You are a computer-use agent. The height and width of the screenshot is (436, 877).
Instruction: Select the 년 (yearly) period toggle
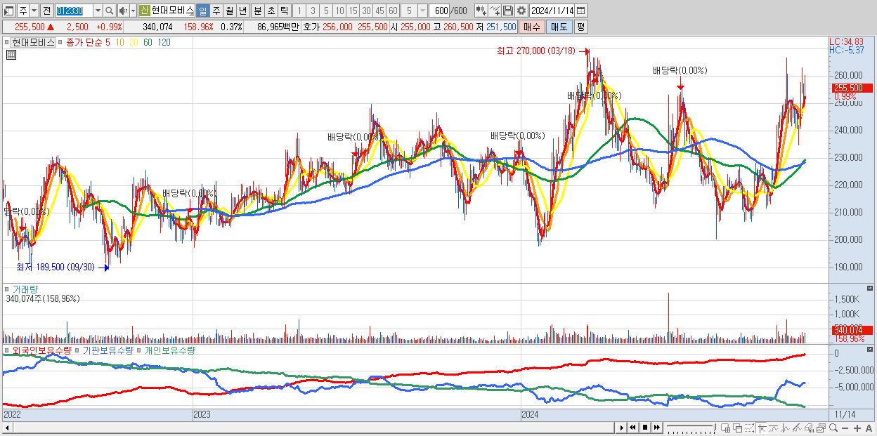[x=242, y=11]
